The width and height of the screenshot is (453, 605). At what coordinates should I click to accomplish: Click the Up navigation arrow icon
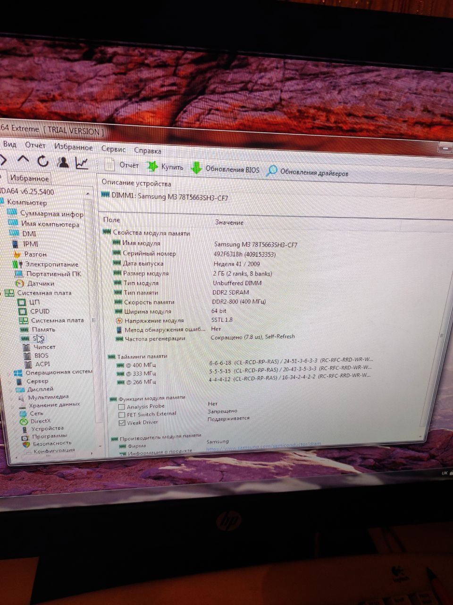23,160
